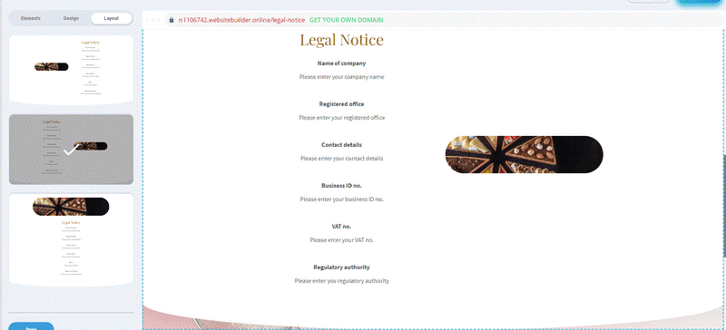This screenshot has width=726, height=330.
Task: Edit "Please enter you regulatory authority" text
Action: (x=342, y=281)
